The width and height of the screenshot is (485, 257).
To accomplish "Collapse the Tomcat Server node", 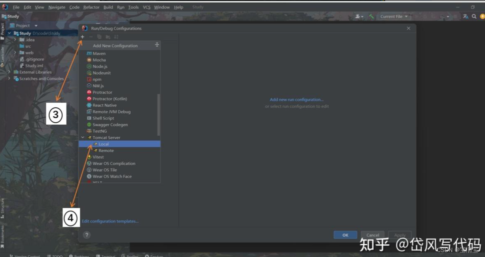I will pos(83,138).
